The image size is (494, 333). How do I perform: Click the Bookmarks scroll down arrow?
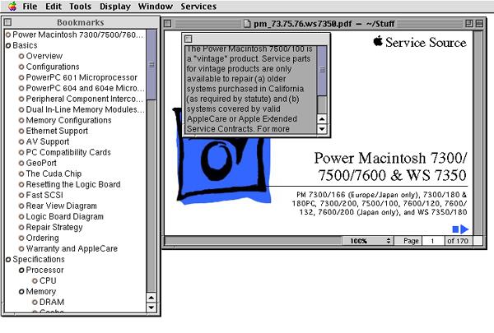click(151, 308)
